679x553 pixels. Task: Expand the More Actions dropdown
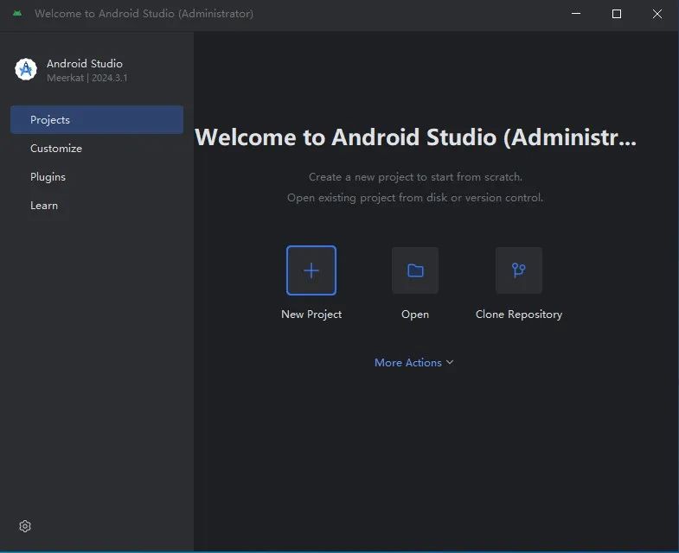[414, 363]
